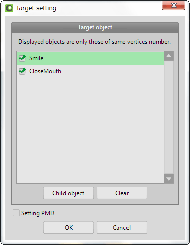Click the Target object panel header

click(95, 28)
